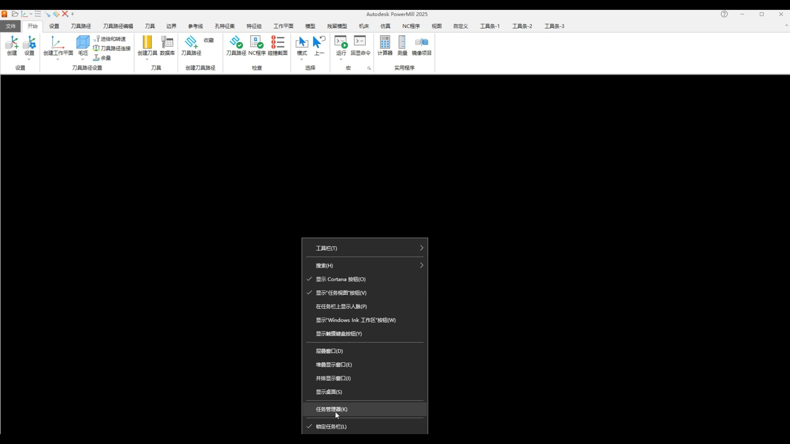Select 任务管理器(K) from the context menu
The height and width of the screenshot is (444, 790).
tap(332, 409)
